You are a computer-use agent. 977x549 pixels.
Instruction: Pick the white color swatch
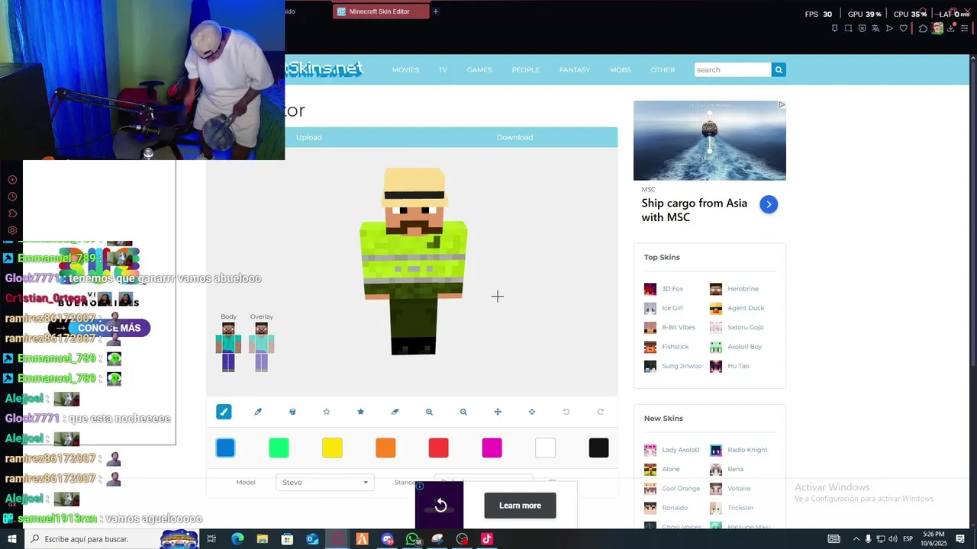(x=545, y=448)
